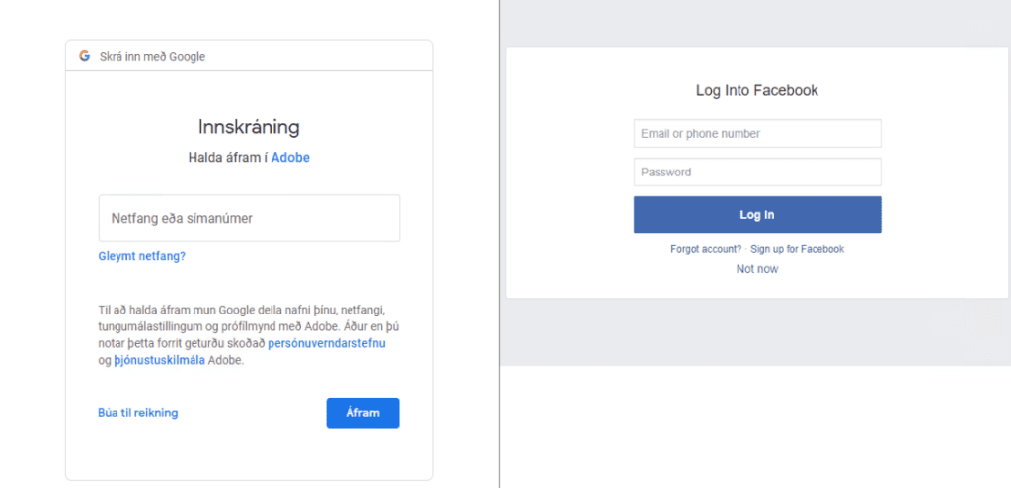
Task: Click 'Búa til reikning' to create account
Action: pos(137,413)
